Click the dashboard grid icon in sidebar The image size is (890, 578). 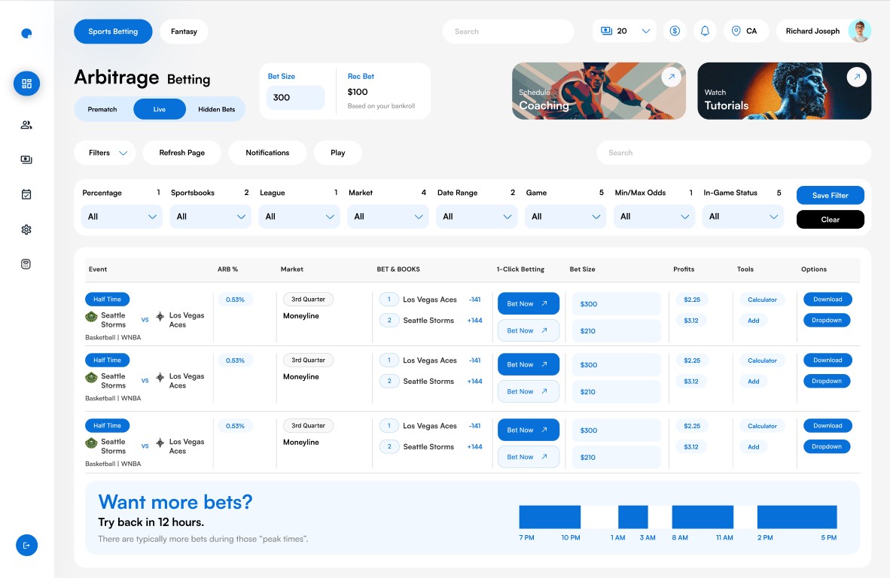pos(26,84)
